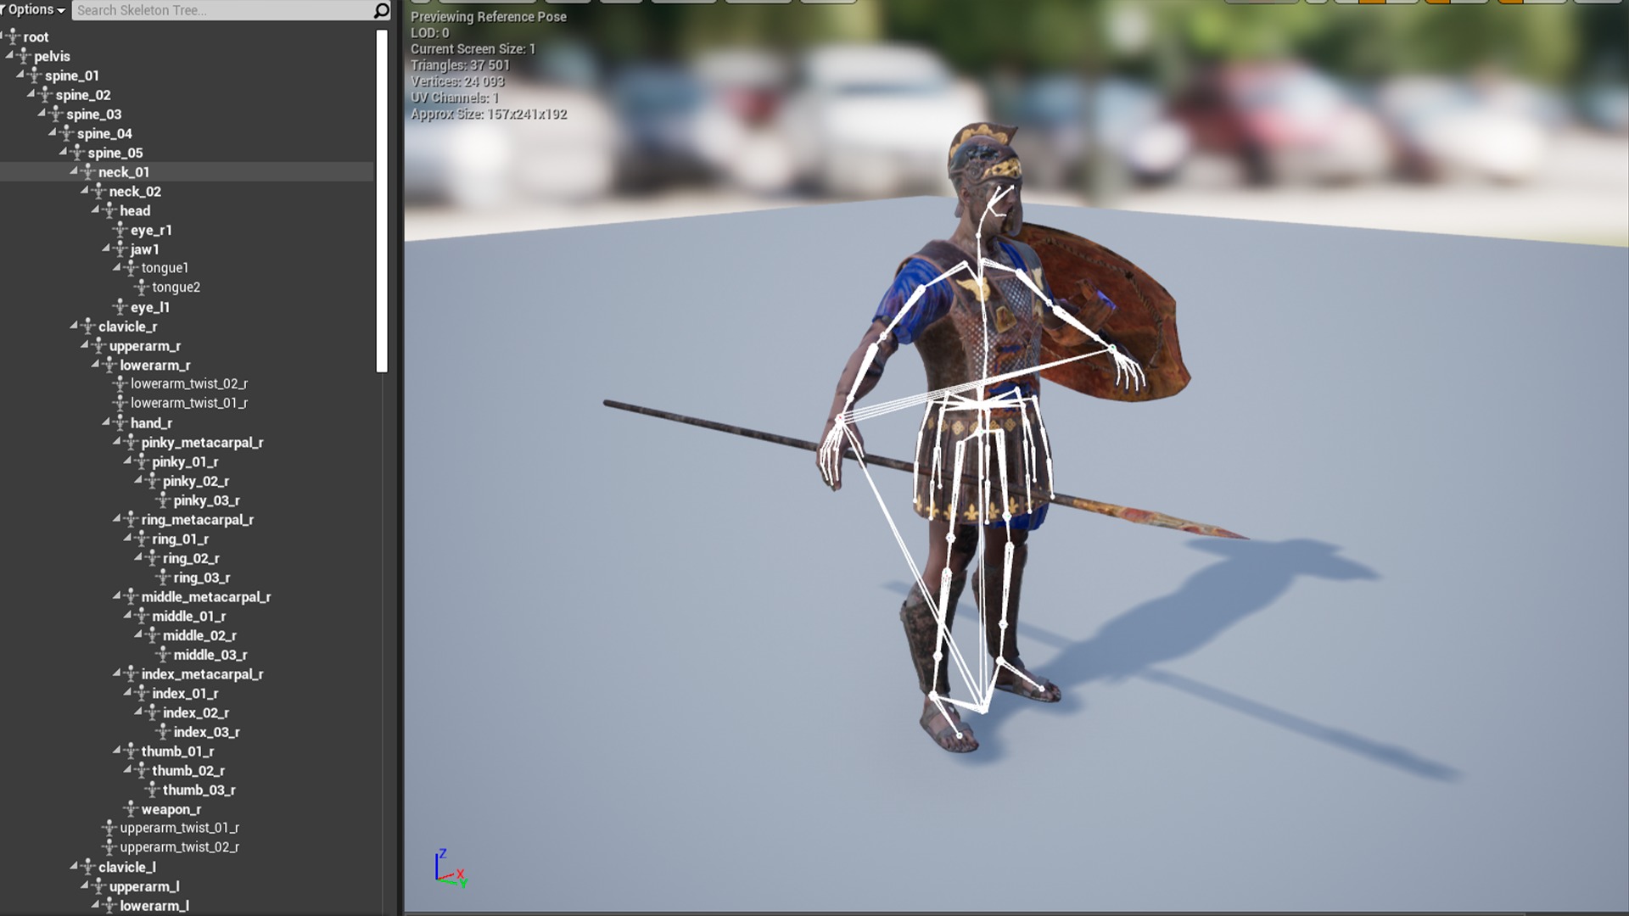1629x916 pixels.
Task: Click the bone icon beside tongue2
Action: [143, 288]
